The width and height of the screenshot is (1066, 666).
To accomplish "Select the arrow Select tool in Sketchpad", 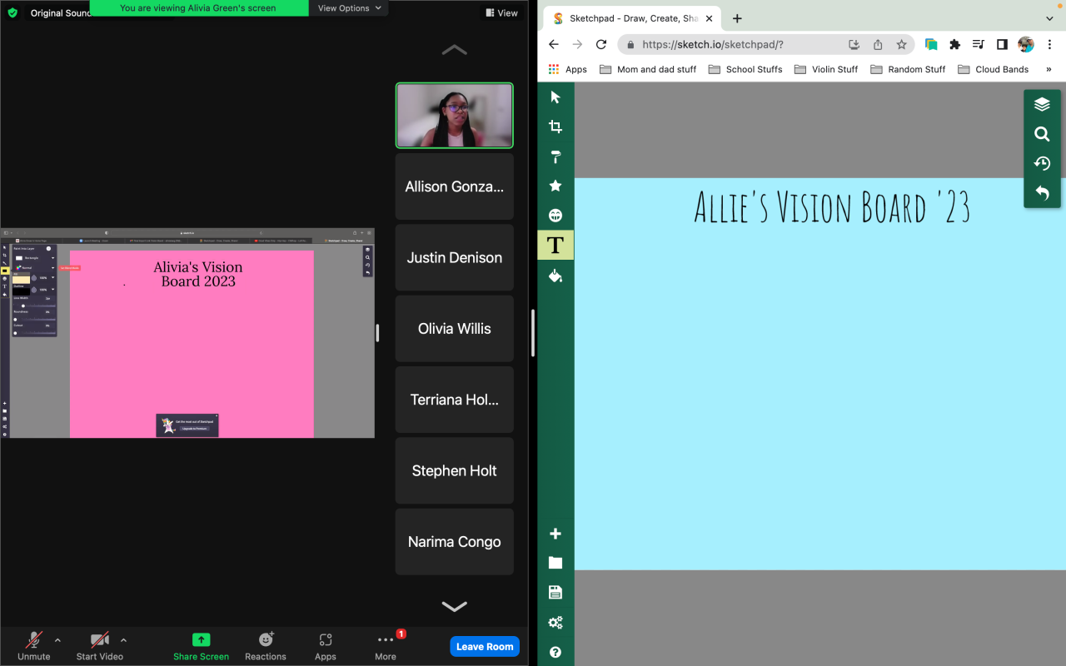I will [x=555, y=97].
